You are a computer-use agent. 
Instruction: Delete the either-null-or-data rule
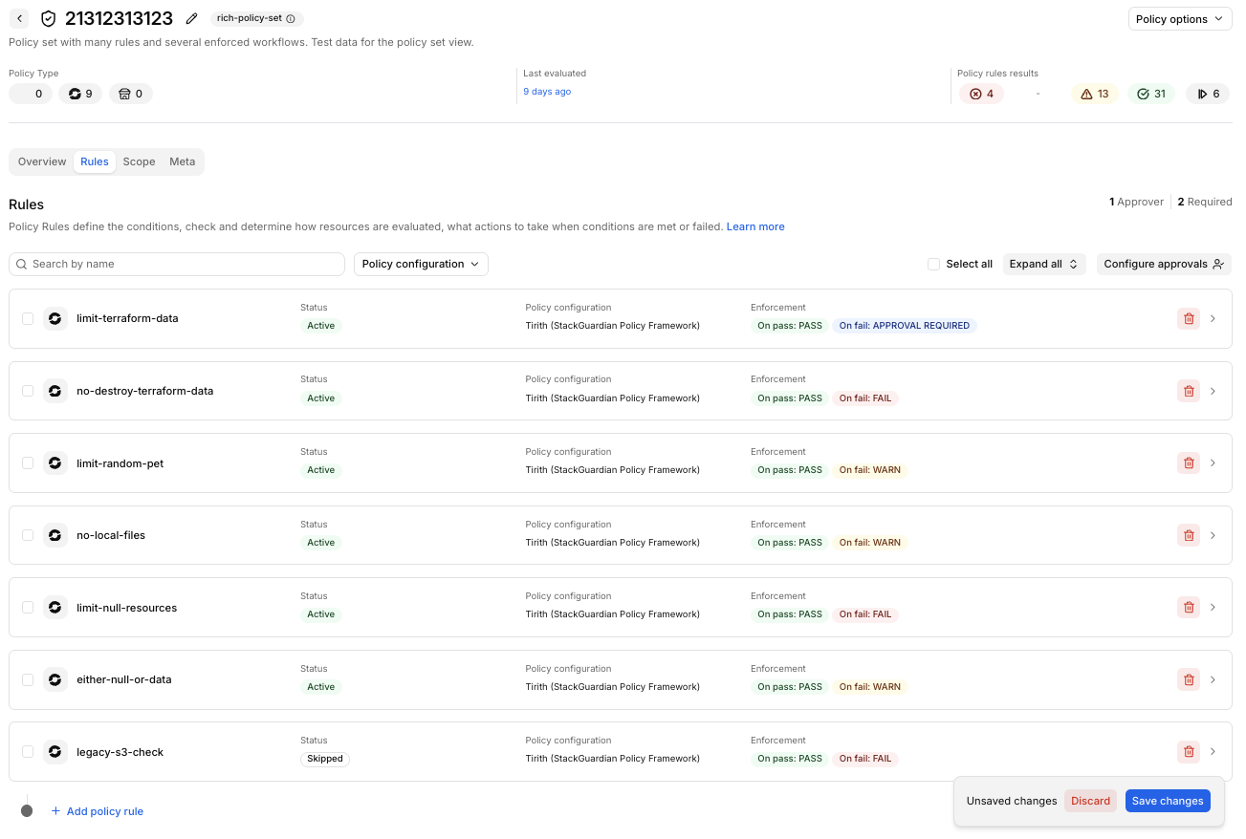(x=1189, y=679)
